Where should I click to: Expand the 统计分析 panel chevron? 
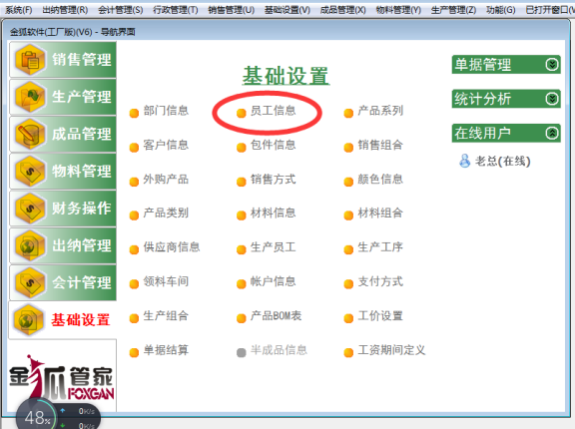[552, 99]
